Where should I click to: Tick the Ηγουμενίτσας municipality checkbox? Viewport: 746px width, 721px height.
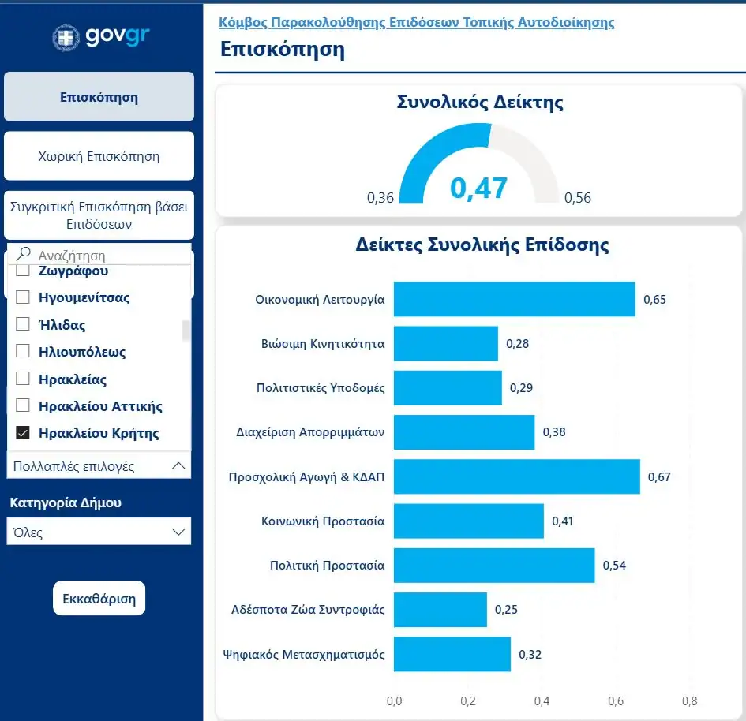click(23, 297)
